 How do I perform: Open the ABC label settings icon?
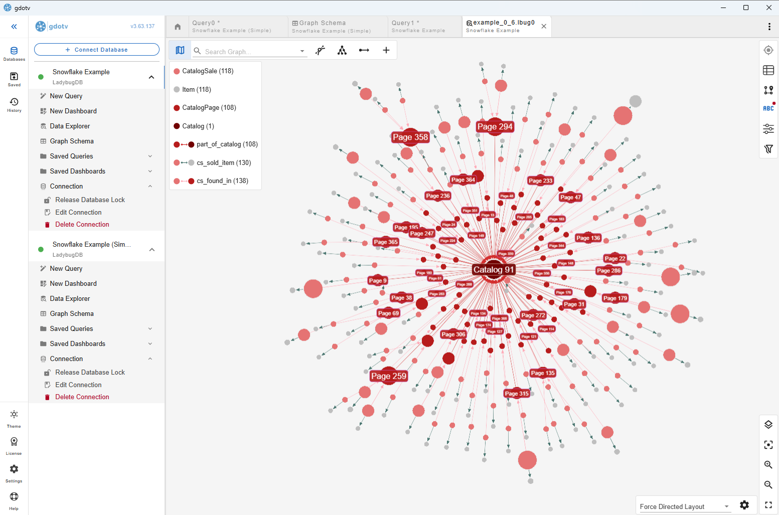(768, 108)
